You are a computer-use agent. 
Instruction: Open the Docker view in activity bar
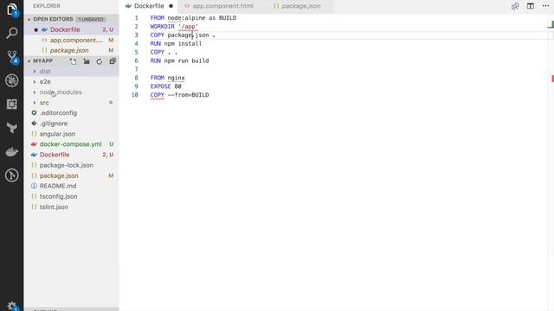click(x=11, y=152)
